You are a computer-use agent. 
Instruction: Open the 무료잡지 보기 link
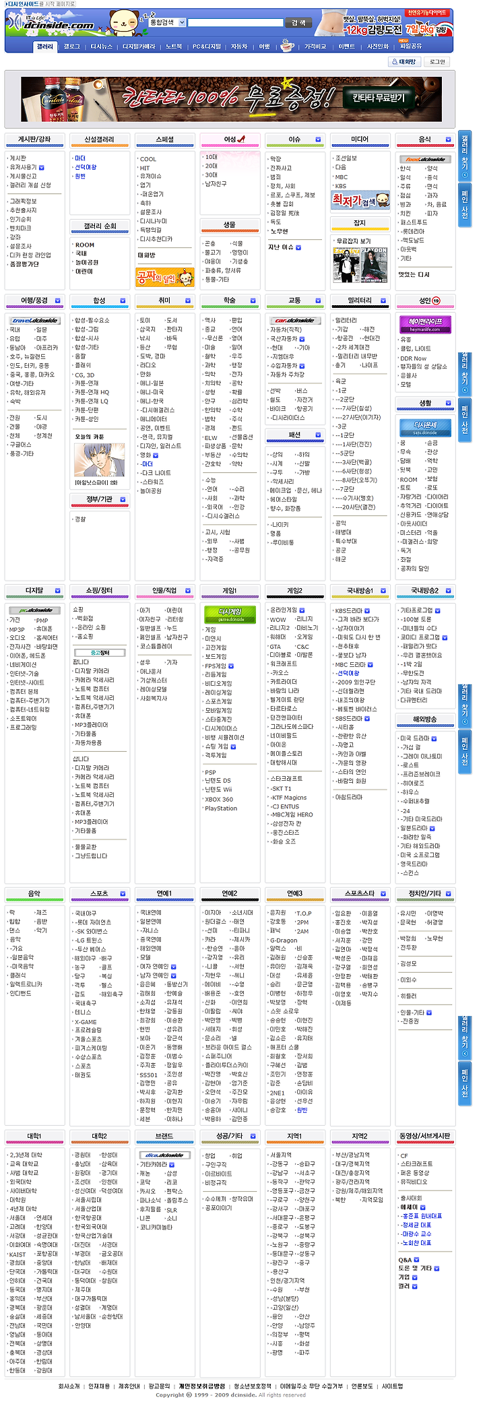click(354, 241)
